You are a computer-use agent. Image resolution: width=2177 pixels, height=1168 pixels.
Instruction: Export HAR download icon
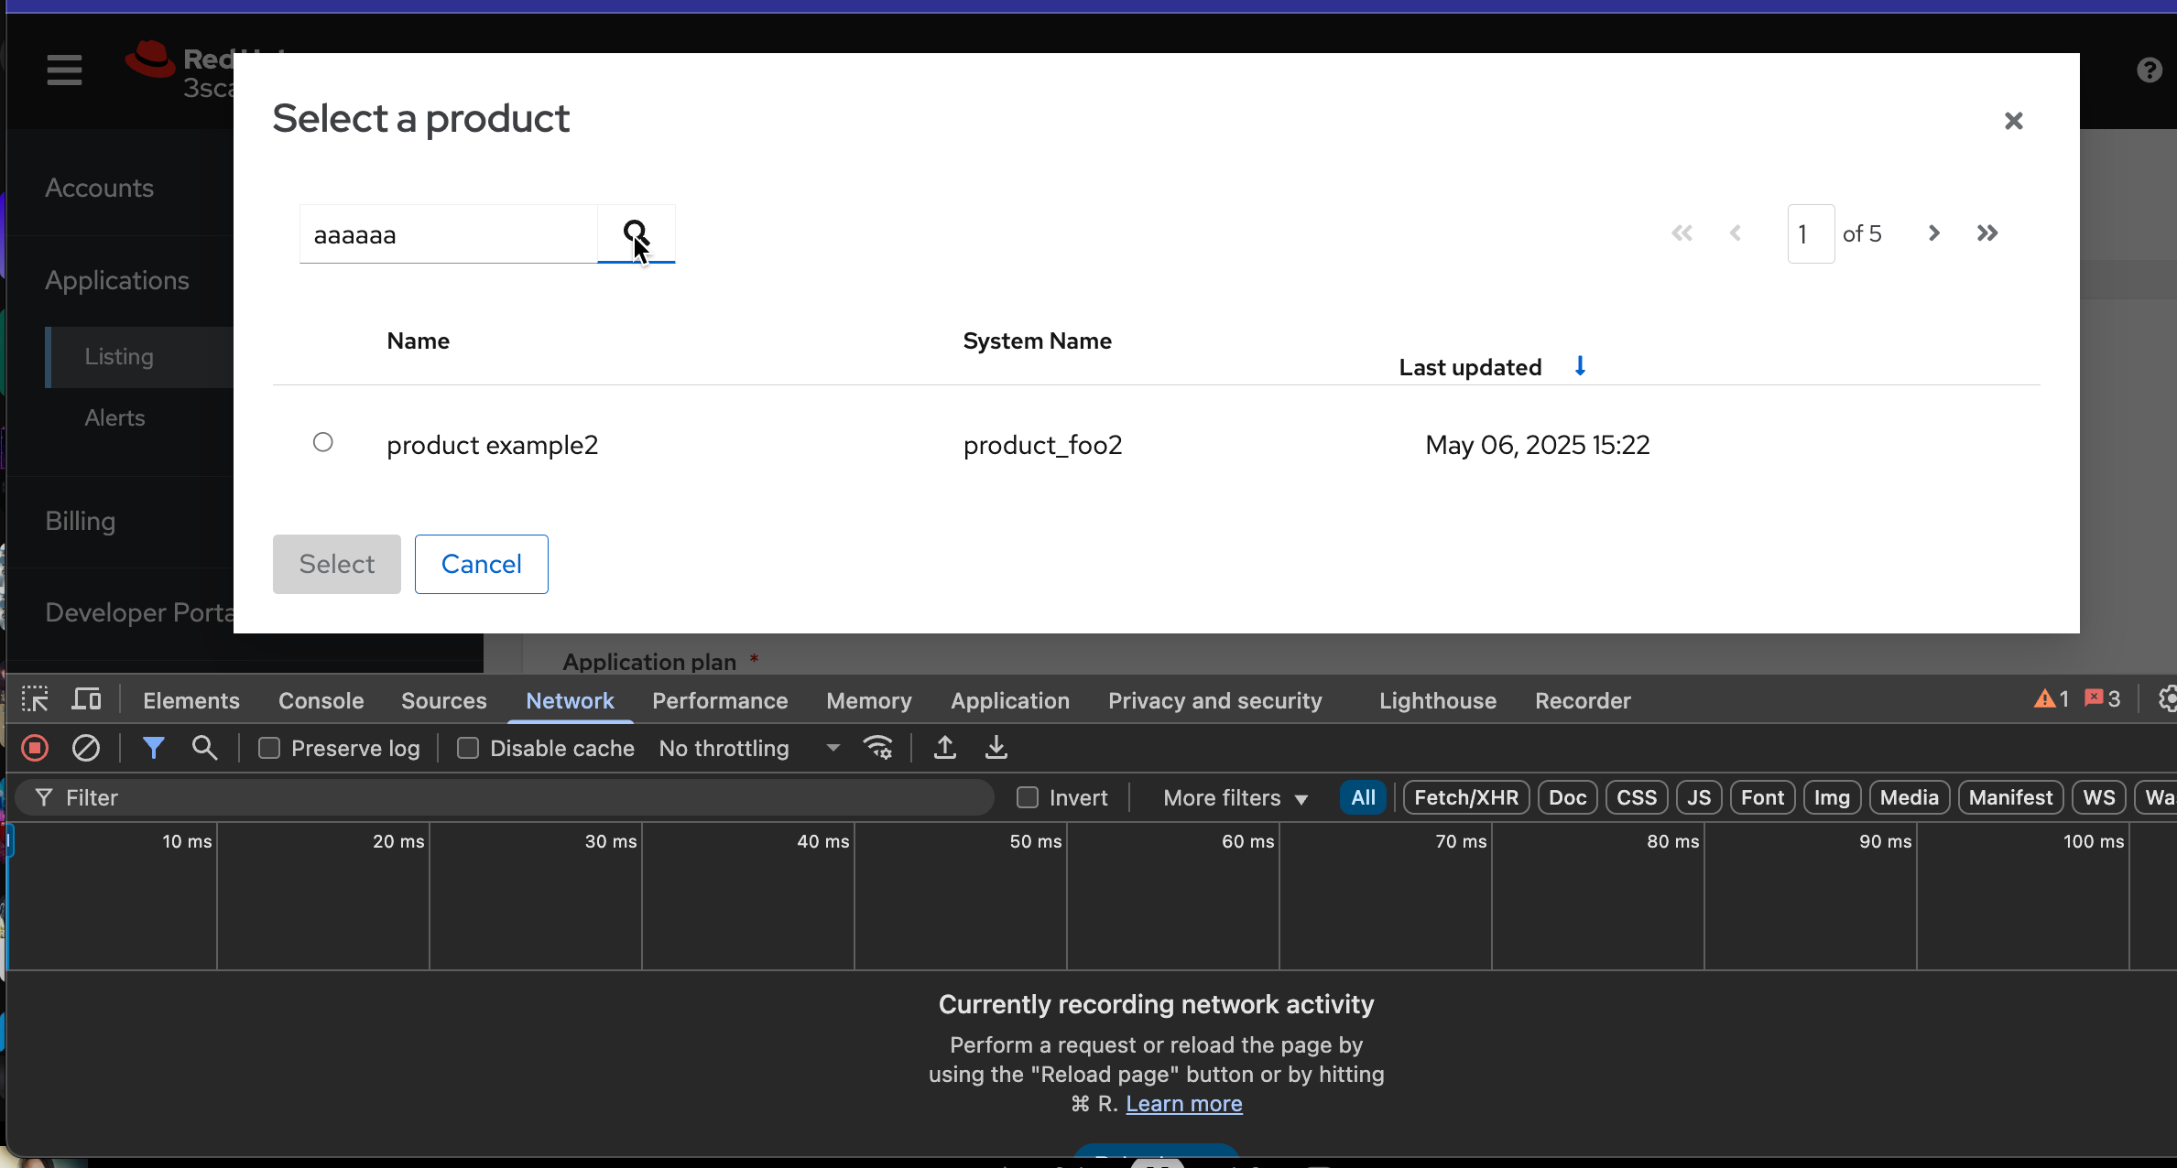tap(996, 749)
